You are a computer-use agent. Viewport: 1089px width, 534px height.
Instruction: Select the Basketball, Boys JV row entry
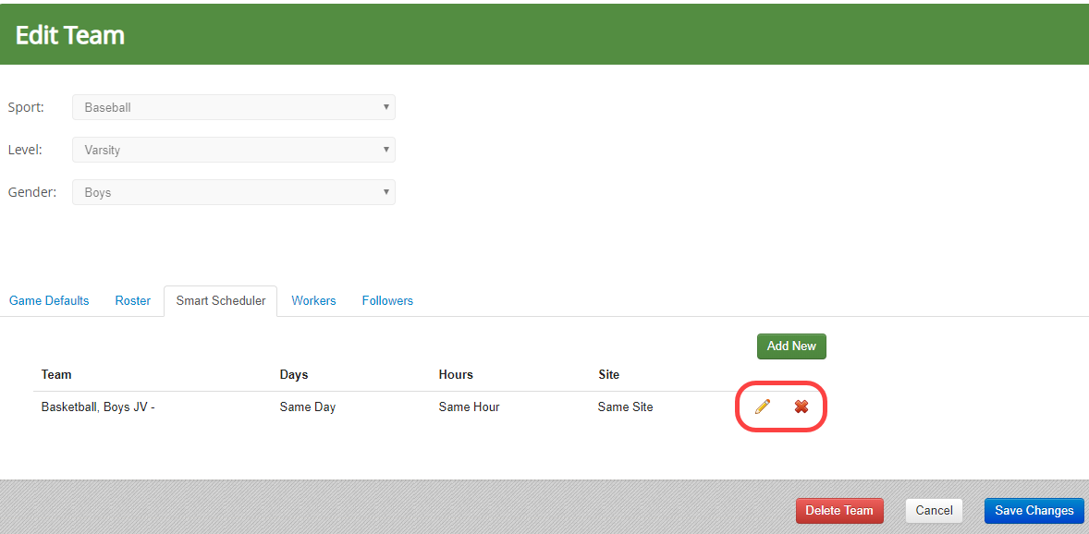click(98, 407)
